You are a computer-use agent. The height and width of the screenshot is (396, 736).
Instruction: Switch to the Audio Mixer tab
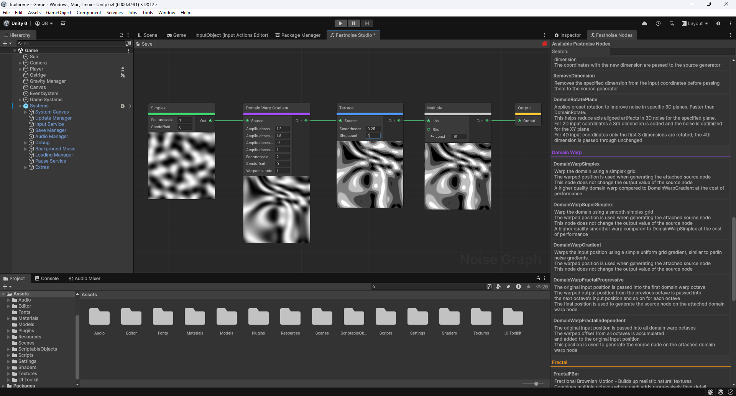[84, 278]
